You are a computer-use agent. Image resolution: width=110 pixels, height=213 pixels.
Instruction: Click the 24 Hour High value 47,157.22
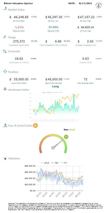click(87, 17)
